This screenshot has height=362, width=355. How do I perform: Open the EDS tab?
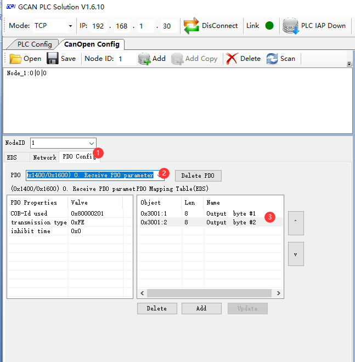pos(12,157)
